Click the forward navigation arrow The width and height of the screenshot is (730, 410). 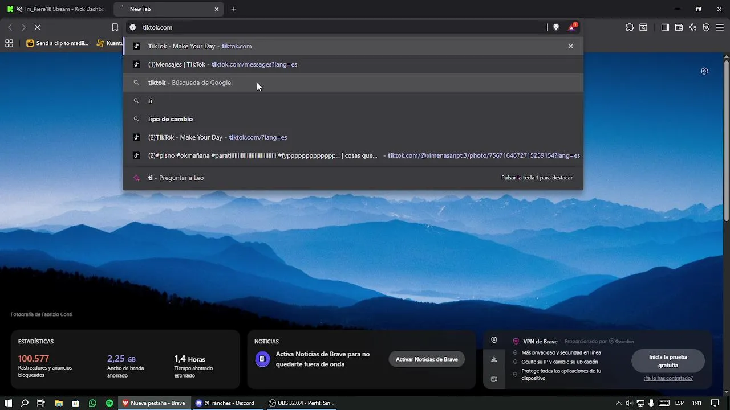(23, 27)
